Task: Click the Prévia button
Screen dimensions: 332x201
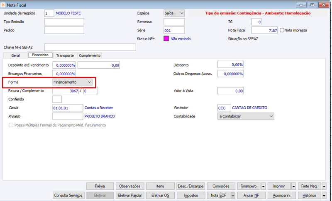Action: pos(100,186)
